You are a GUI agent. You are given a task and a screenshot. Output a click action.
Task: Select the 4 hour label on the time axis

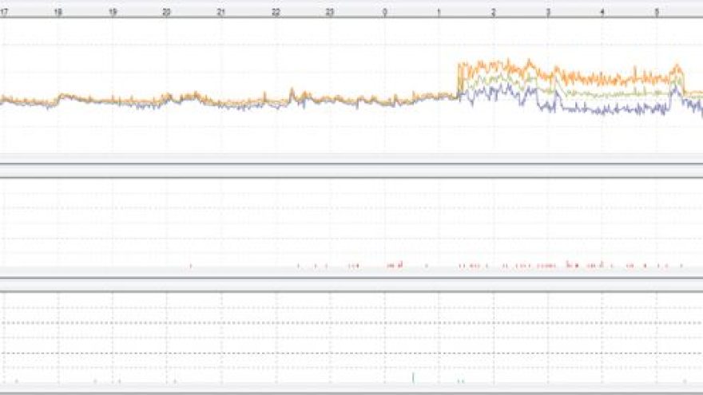(602, 13)
